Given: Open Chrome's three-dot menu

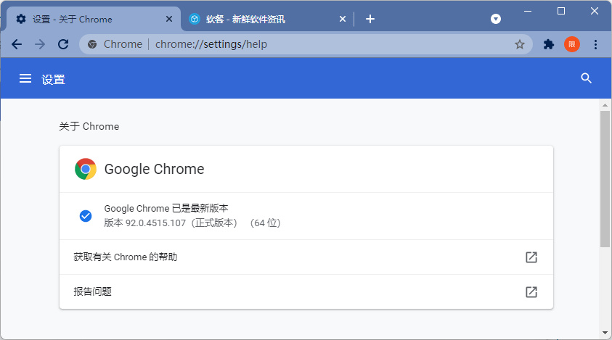Looking at the screenshot, I should point(595,44).
